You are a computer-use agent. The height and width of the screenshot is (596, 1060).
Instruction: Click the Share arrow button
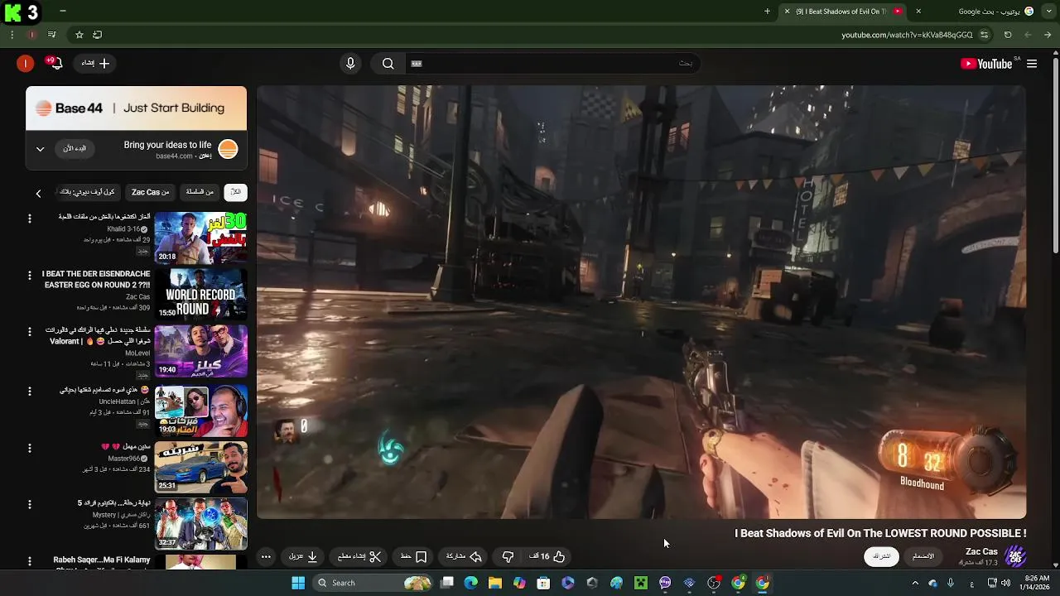click(x=464, y=556)
